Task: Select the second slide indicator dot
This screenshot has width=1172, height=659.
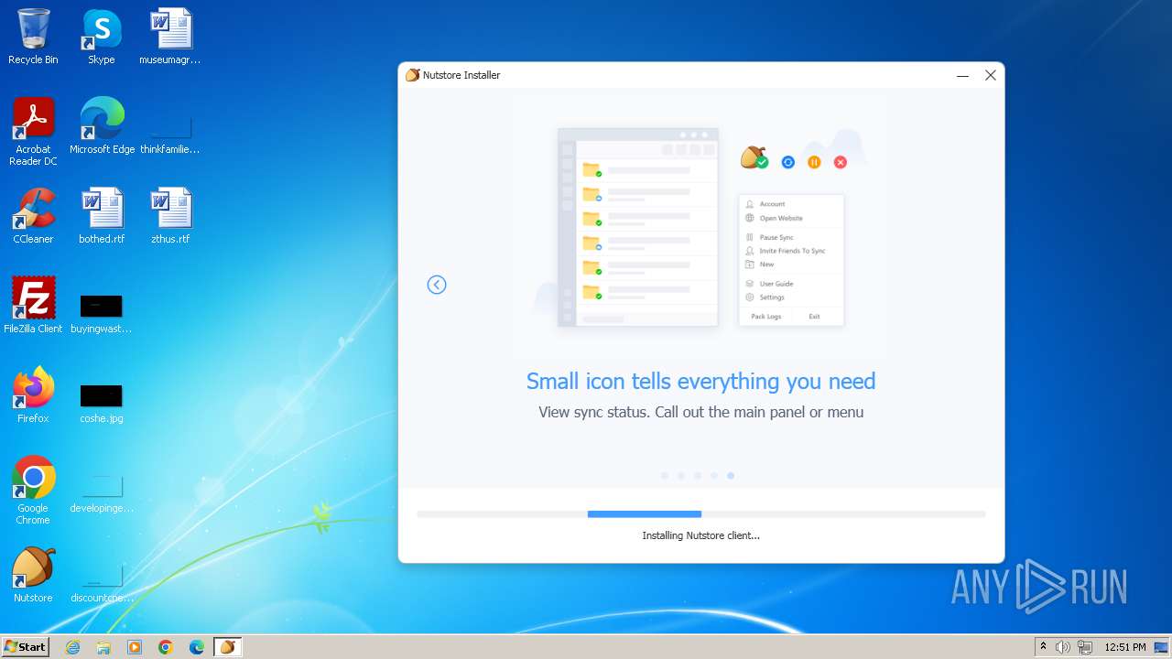Action: [681, 476]
